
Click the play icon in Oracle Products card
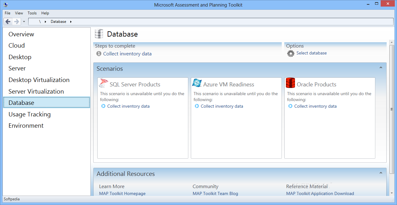pos(290,106)
